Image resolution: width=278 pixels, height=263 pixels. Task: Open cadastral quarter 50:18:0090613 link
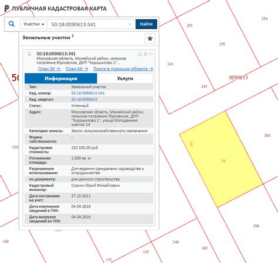pos(84,99)
